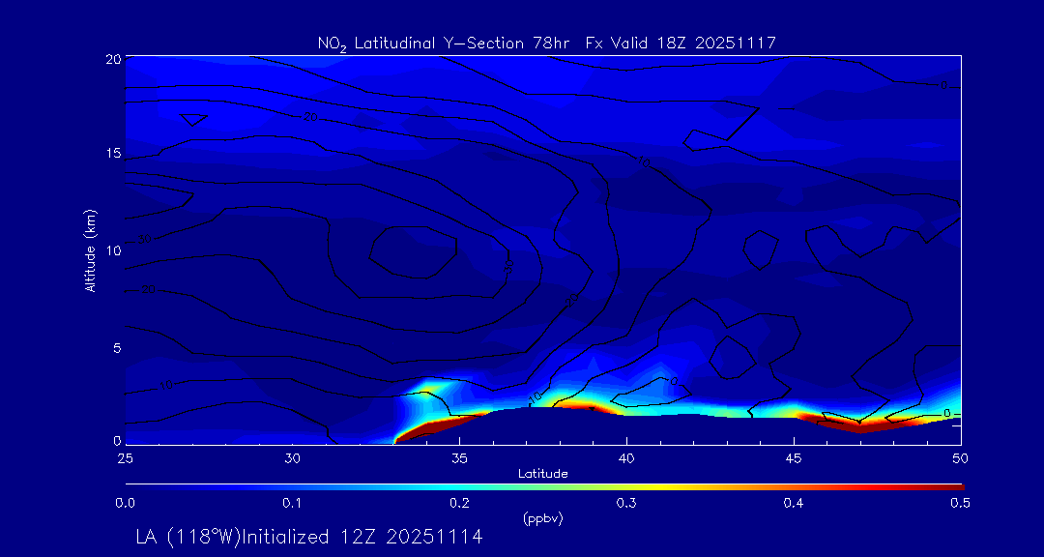
Task: Click the red NO2 hotspot near latitude 34
Action: (x=433, y=427)
